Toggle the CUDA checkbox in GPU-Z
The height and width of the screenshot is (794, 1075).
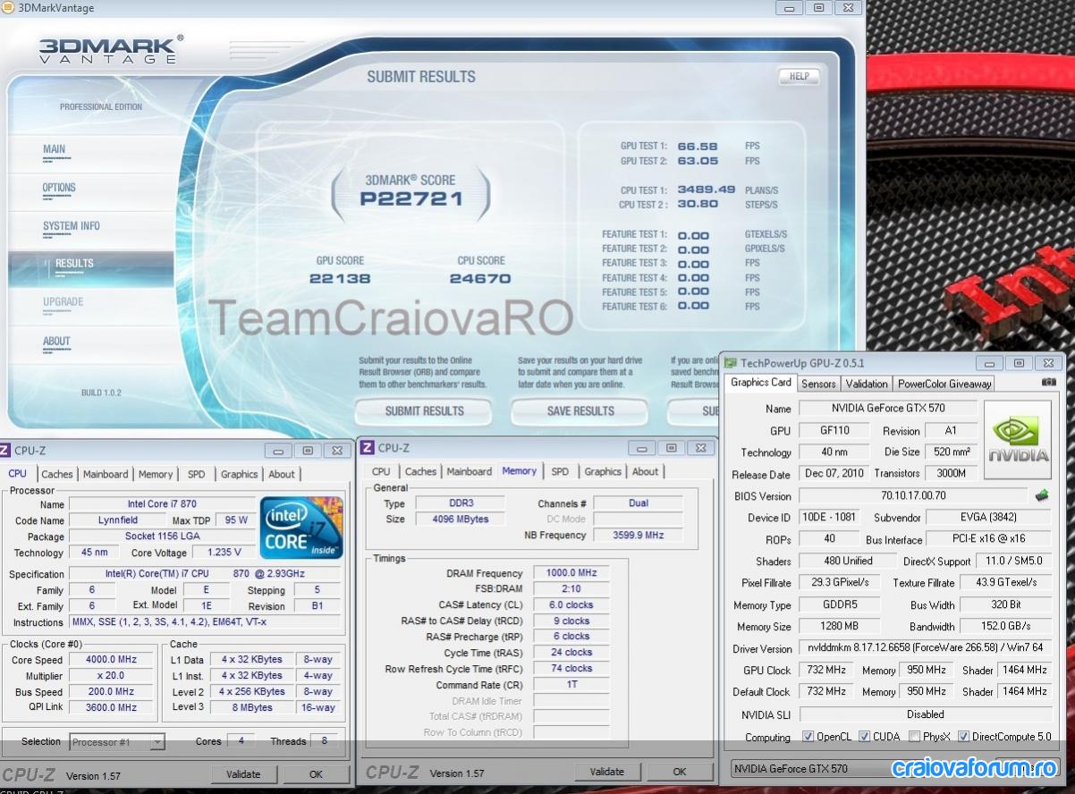point(865,737)
